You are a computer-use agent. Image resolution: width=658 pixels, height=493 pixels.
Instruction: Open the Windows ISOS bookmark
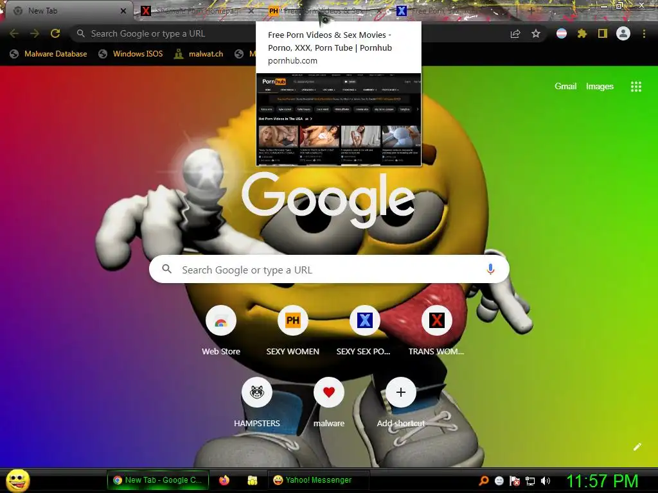(x=131, y=54)
